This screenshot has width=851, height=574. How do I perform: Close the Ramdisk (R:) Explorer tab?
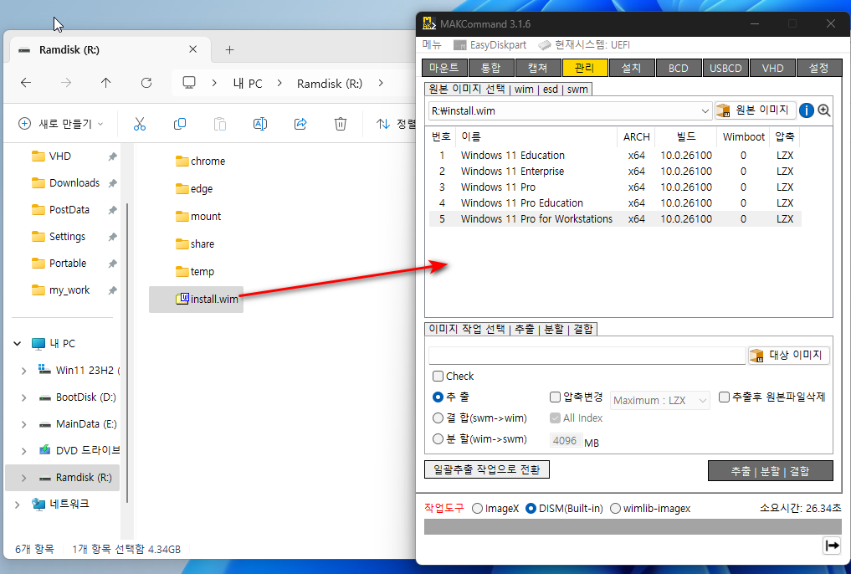coord(192,49)
